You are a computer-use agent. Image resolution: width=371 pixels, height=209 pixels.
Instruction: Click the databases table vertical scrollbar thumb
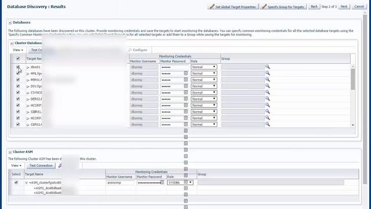[x=353, y=79]
